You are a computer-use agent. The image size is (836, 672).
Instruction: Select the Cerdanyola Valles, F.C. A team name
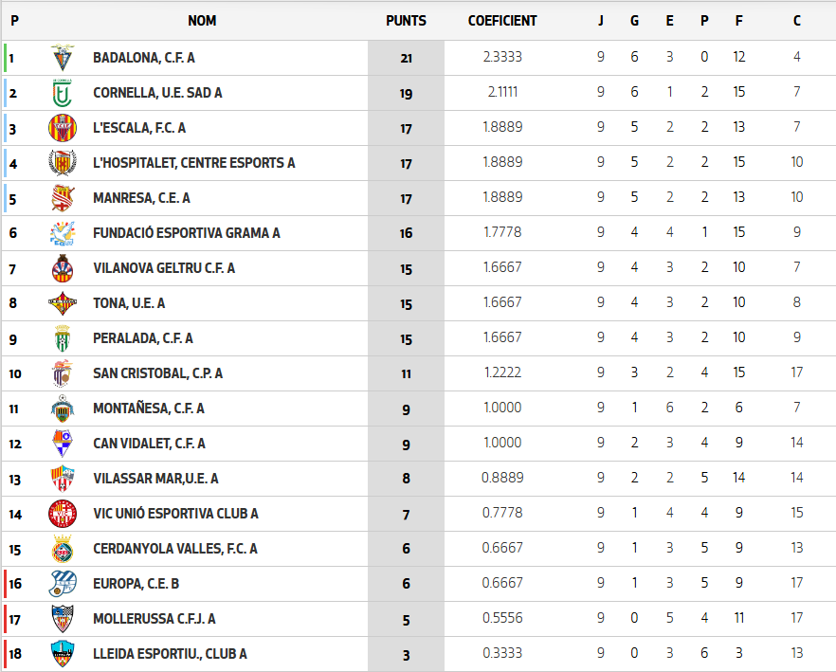coord(174,549)
